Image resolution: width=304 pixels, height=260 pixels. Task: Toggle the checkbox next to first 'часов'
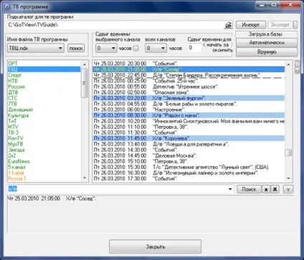[136, 48]
